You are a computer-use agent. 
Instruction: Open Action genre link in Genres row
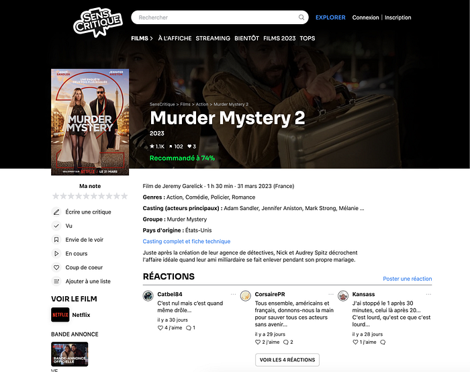tap(175, 197)
